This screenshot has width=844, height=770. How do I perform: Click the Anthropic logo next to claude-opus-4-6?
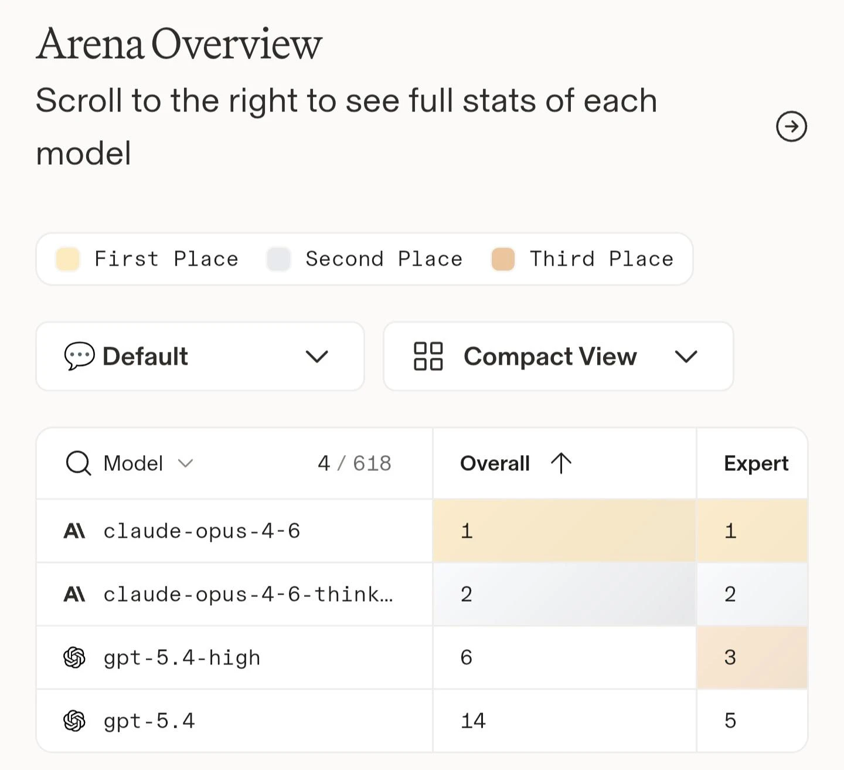pyautogui.click(x=74, y=531)
